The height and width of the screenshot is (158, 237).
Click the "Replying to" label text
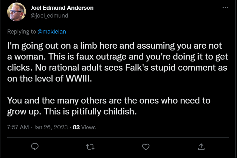pos(22,32)
